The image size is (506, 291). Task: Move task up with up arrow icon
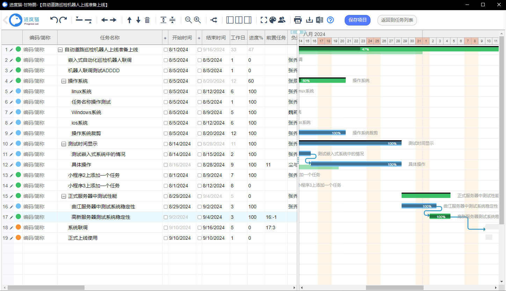[x=129, y=20]
